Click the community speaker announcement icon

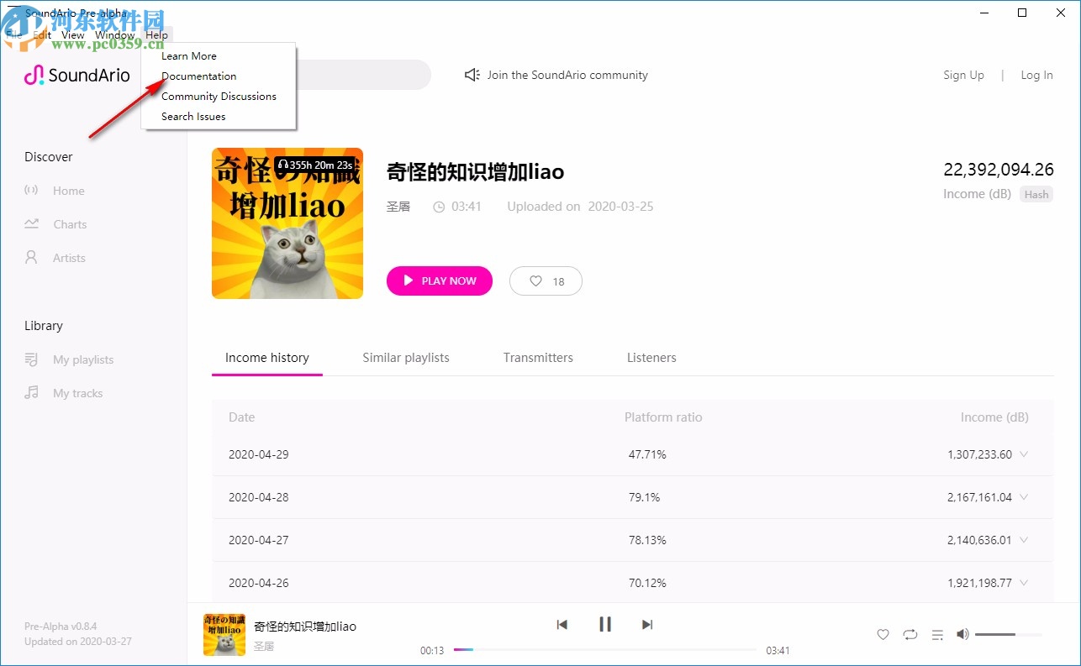pos(471,75)
